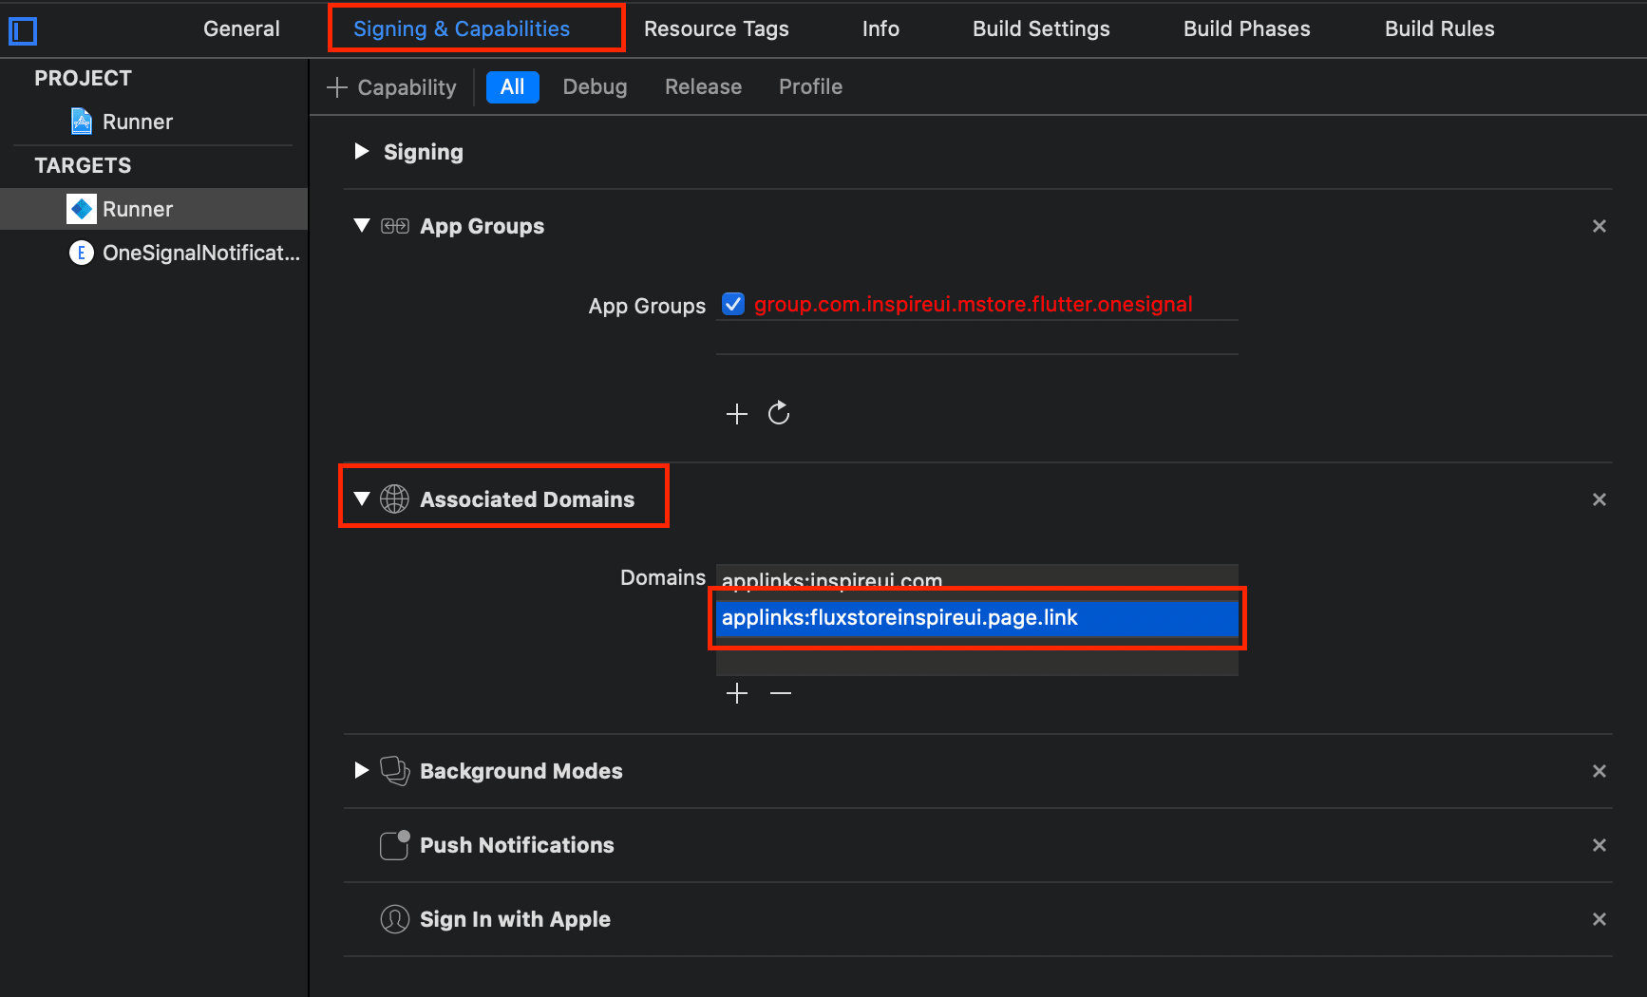
Task: Open the General tab
Action: tap(241, 28)
